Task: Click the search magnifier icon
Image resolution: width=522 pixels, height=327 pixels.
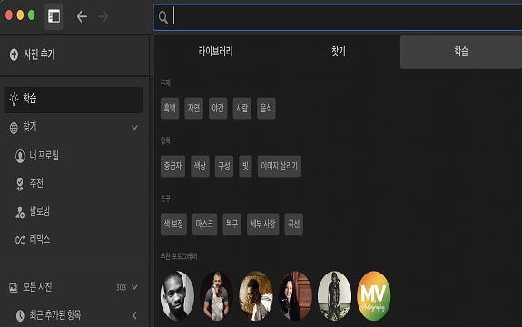Action: click(x=163, y=17)
